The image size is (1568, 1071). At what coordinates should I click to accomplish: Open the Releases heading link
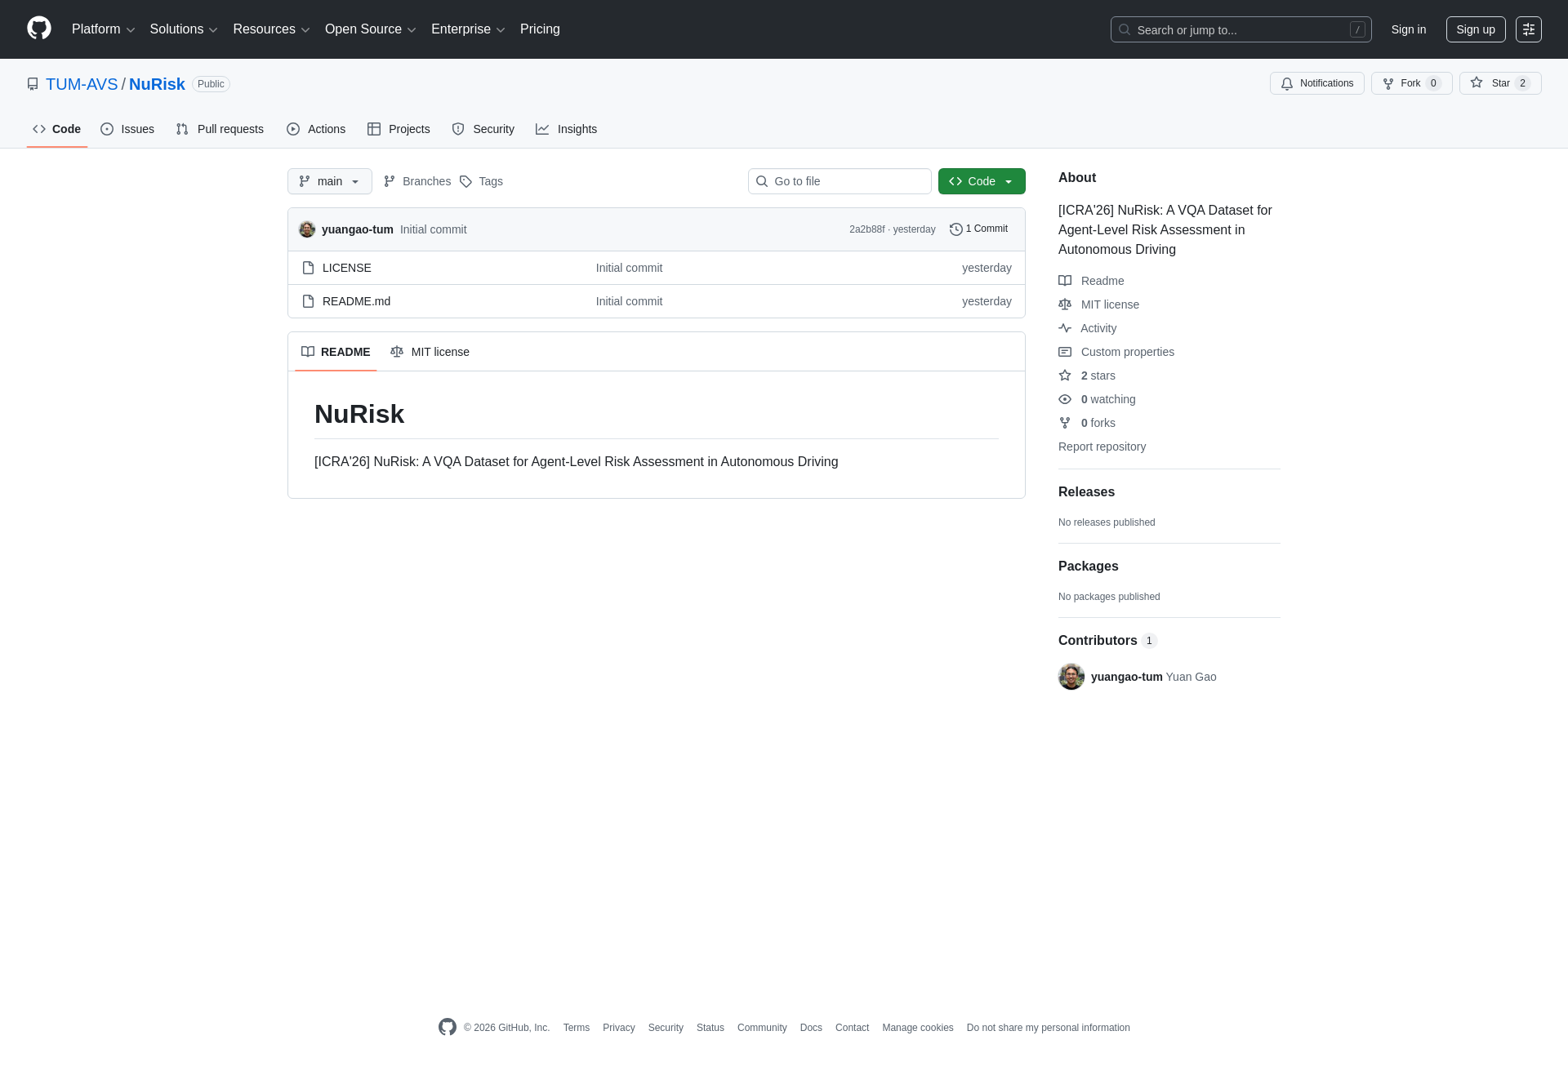click(x=1086, y=492)
